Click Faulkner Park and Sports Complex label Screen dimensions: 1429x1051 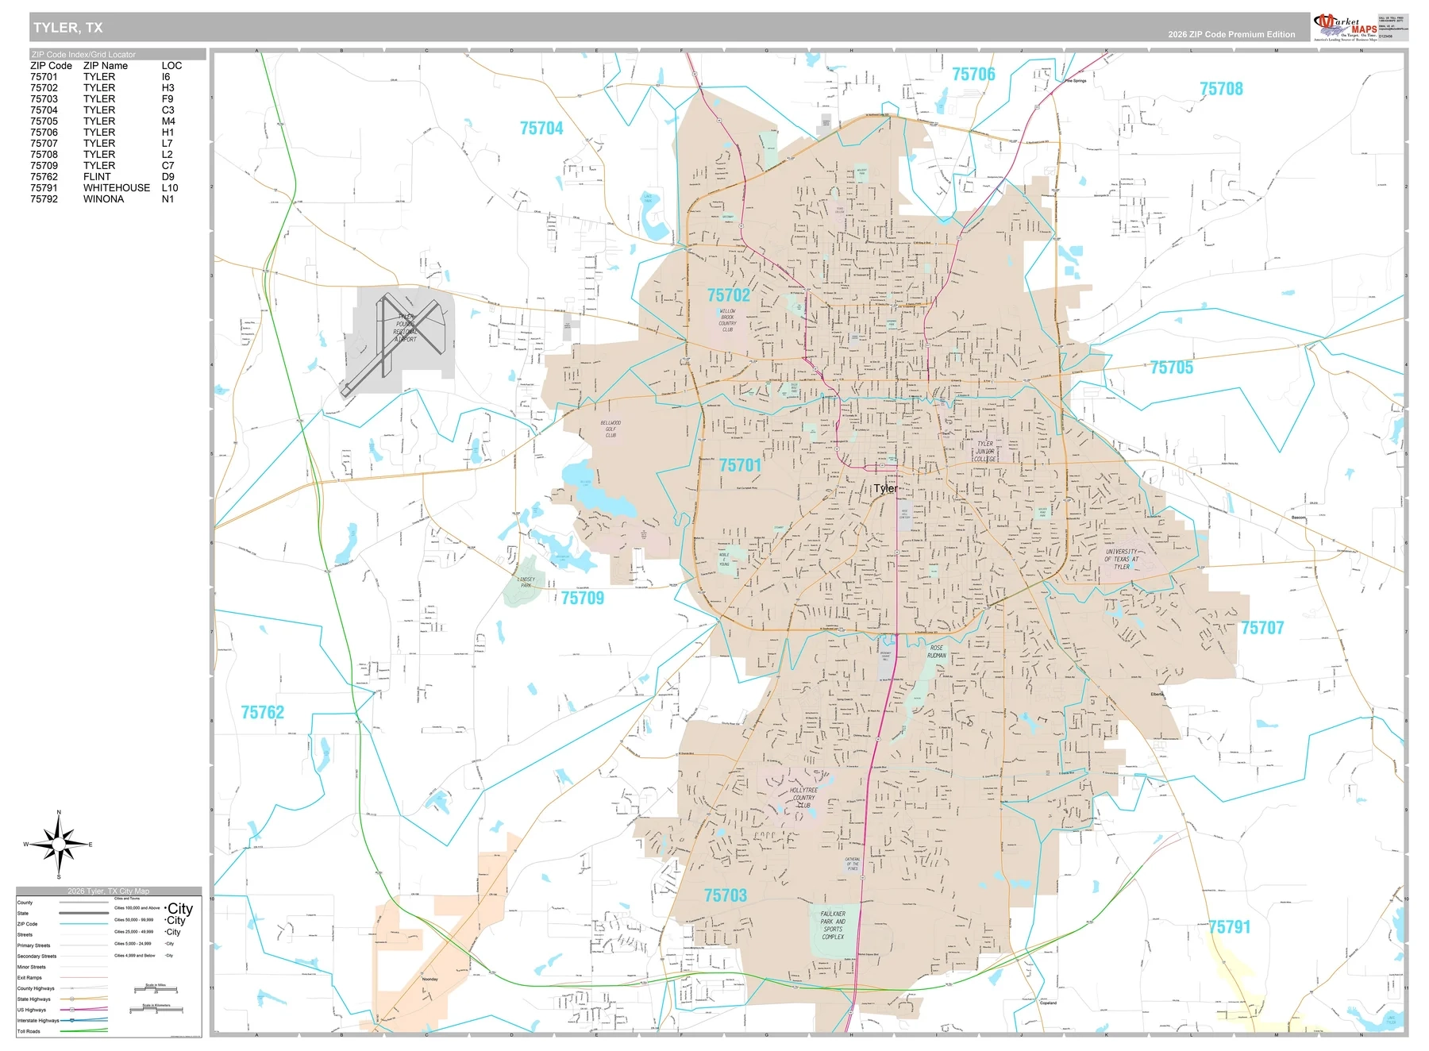(x=833, y=926)
